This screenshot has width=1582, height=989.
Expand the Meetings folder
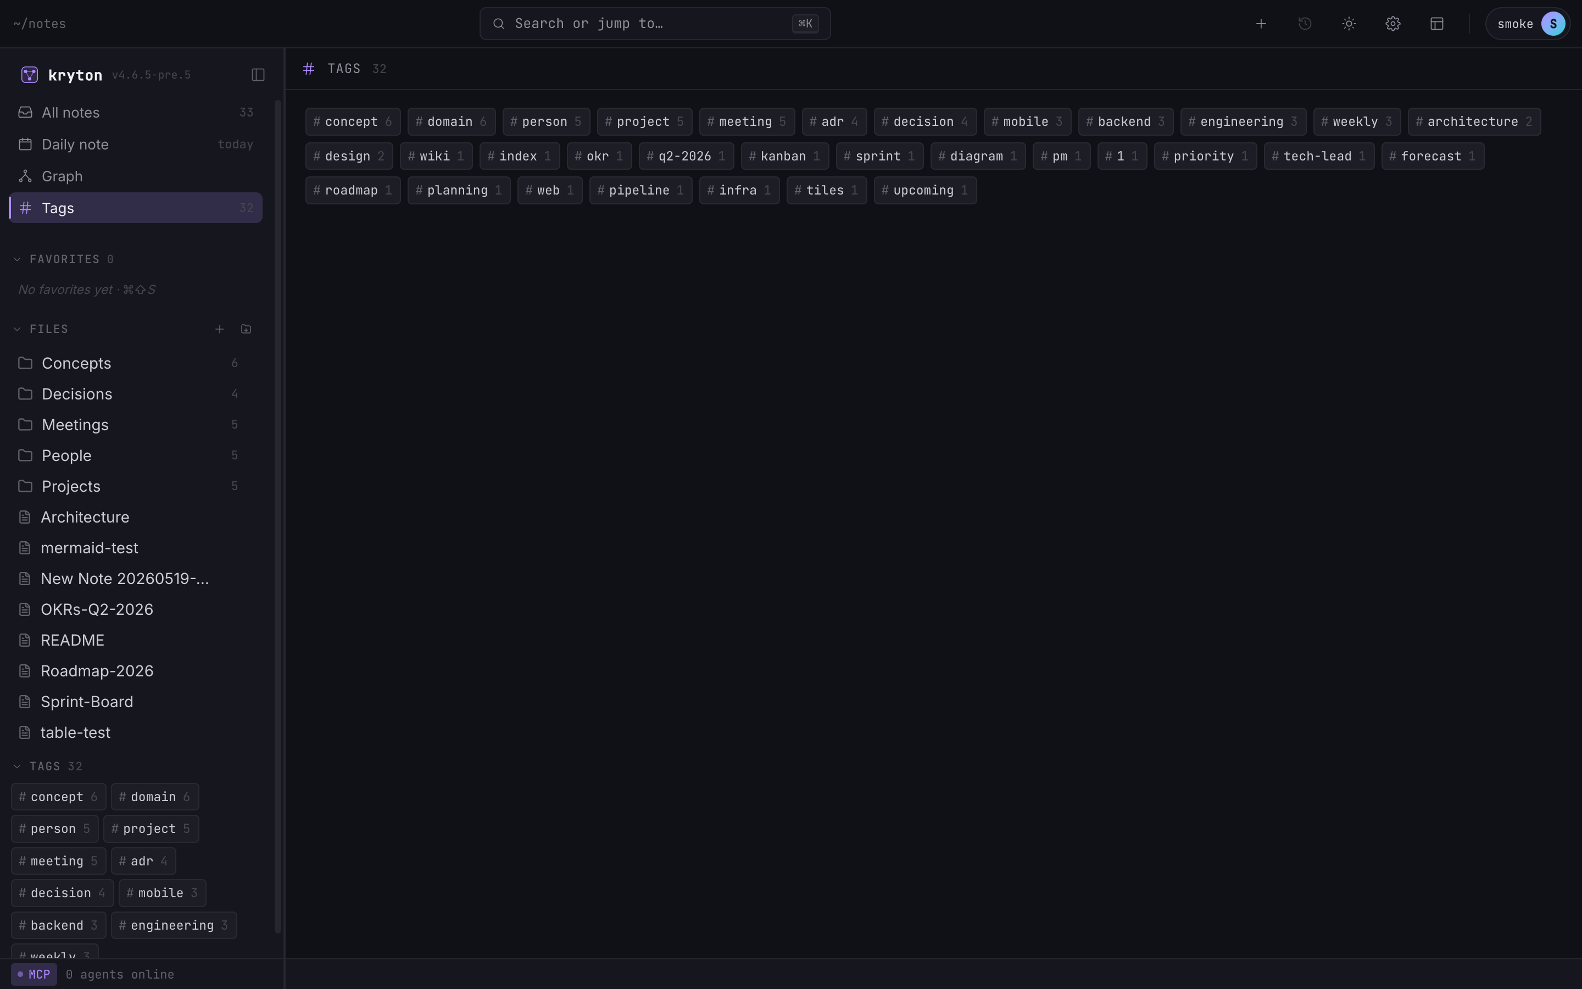pyautogui.click(x=136, y=425)
